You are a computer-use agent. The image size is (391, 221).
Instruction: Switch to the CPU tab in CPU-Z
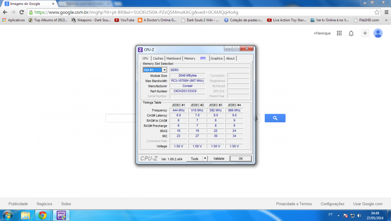pos(145,59)
